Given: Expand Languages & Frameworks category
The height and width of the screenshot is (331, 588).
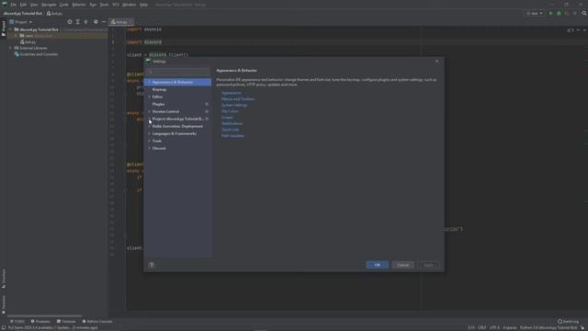Looking at the screenshot, I should (x=149, y=133).
